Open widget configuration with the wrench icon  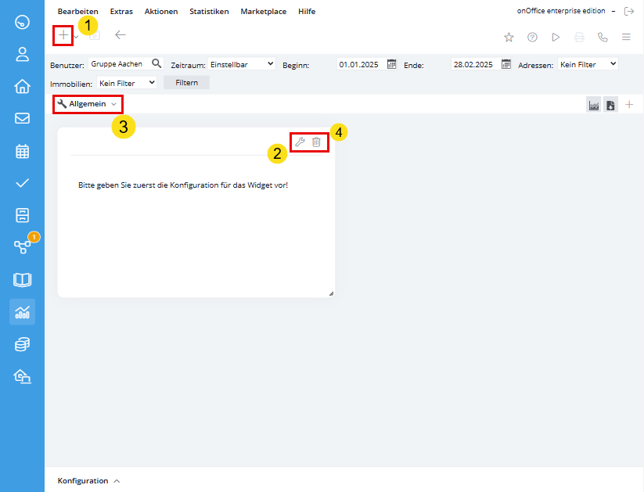300,142
